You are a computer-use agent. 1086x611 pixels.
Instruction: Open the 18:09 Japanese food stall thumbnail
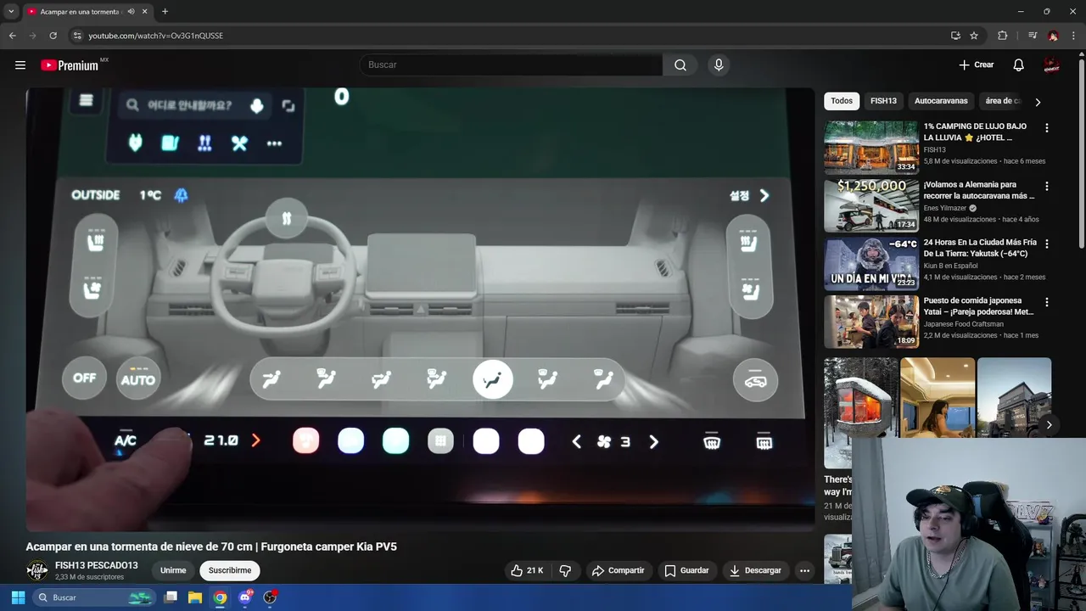point(871,322)
